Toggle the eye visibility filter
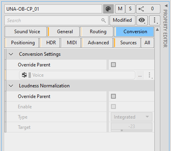The image size is (171, 151). 142,20
